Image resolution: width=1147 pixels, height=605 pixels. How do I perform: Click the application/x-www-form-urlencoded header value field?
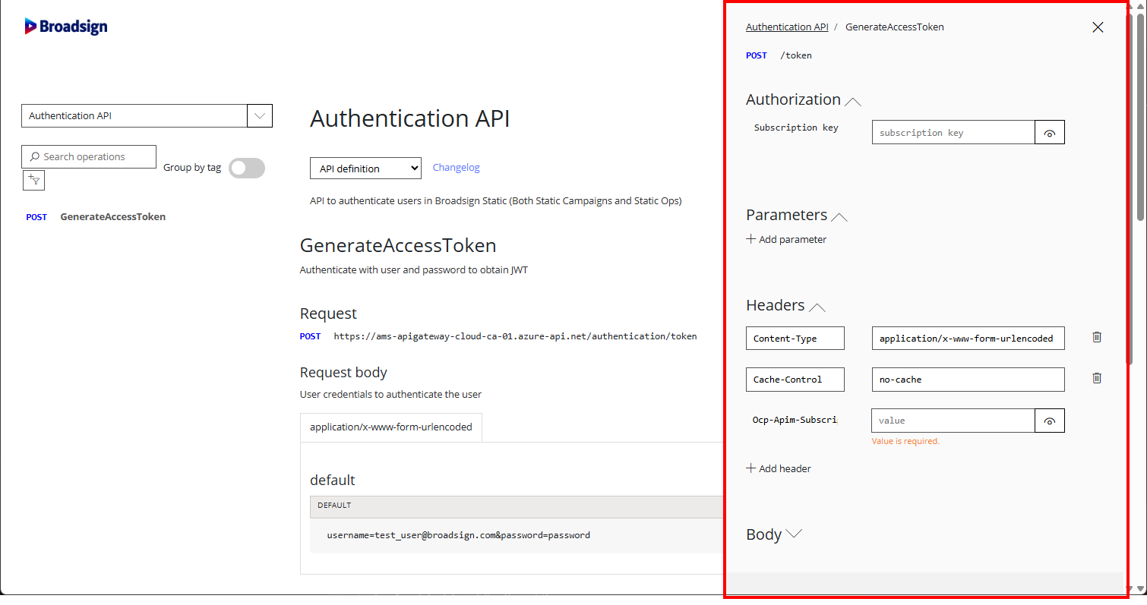968,338
